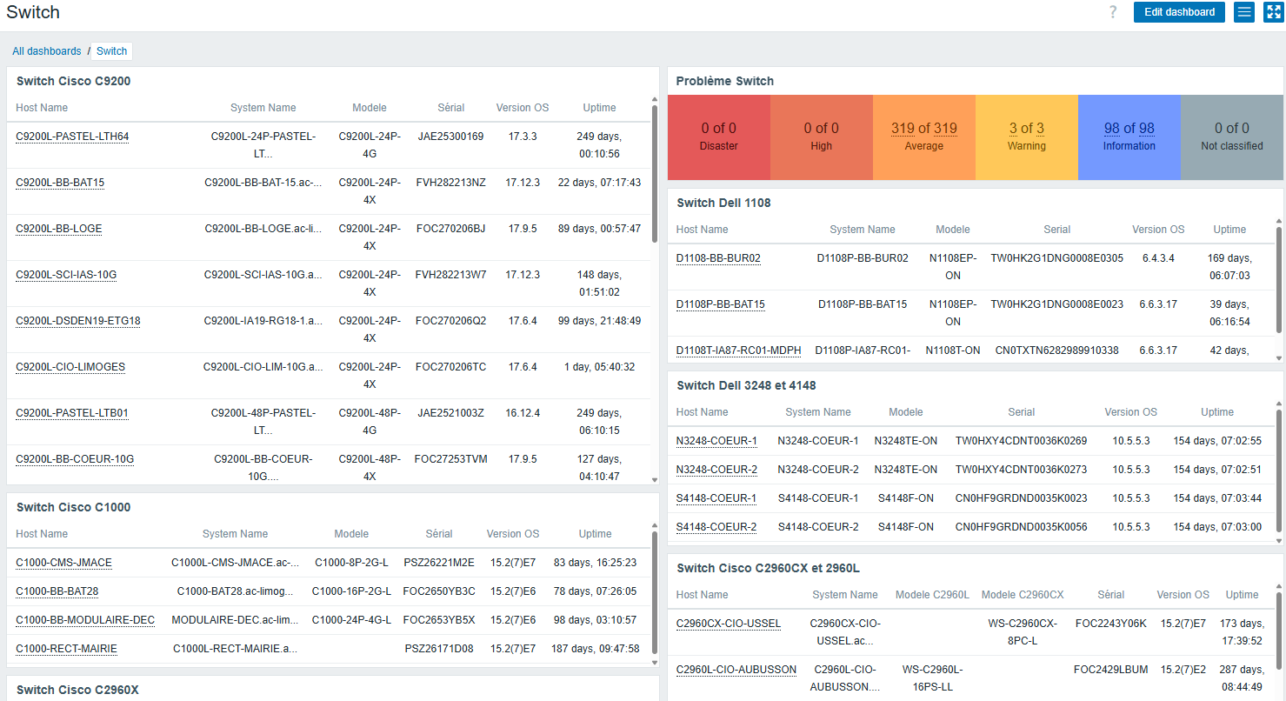Open host S4148-COEUR-2
1286x701 pixels.
point(716,527)
